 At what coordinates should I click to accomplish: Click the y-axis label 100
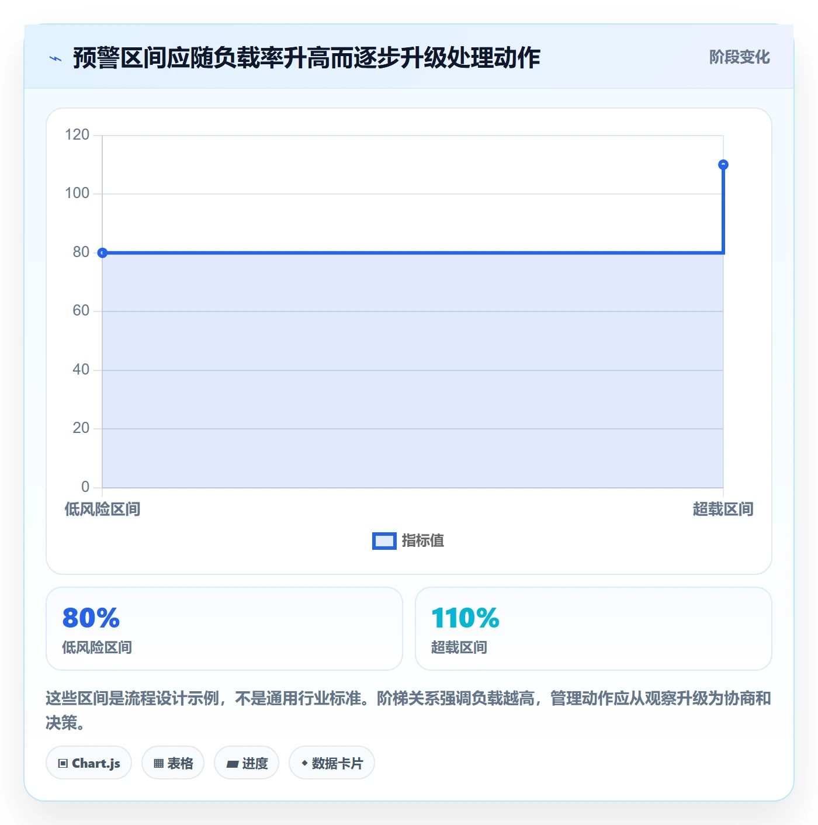point(77,193)
